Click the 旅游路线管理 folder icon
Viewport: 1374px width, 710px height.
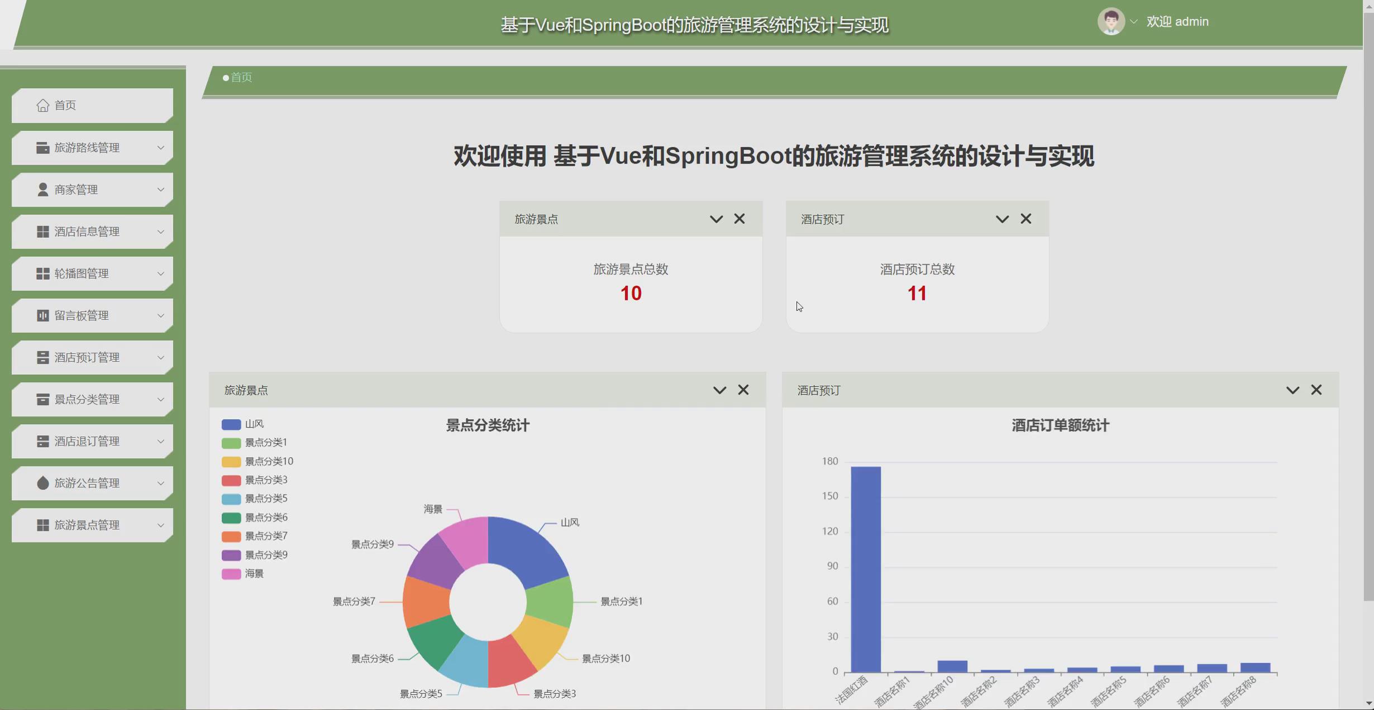pyautogui.click(x=42, y=147)
